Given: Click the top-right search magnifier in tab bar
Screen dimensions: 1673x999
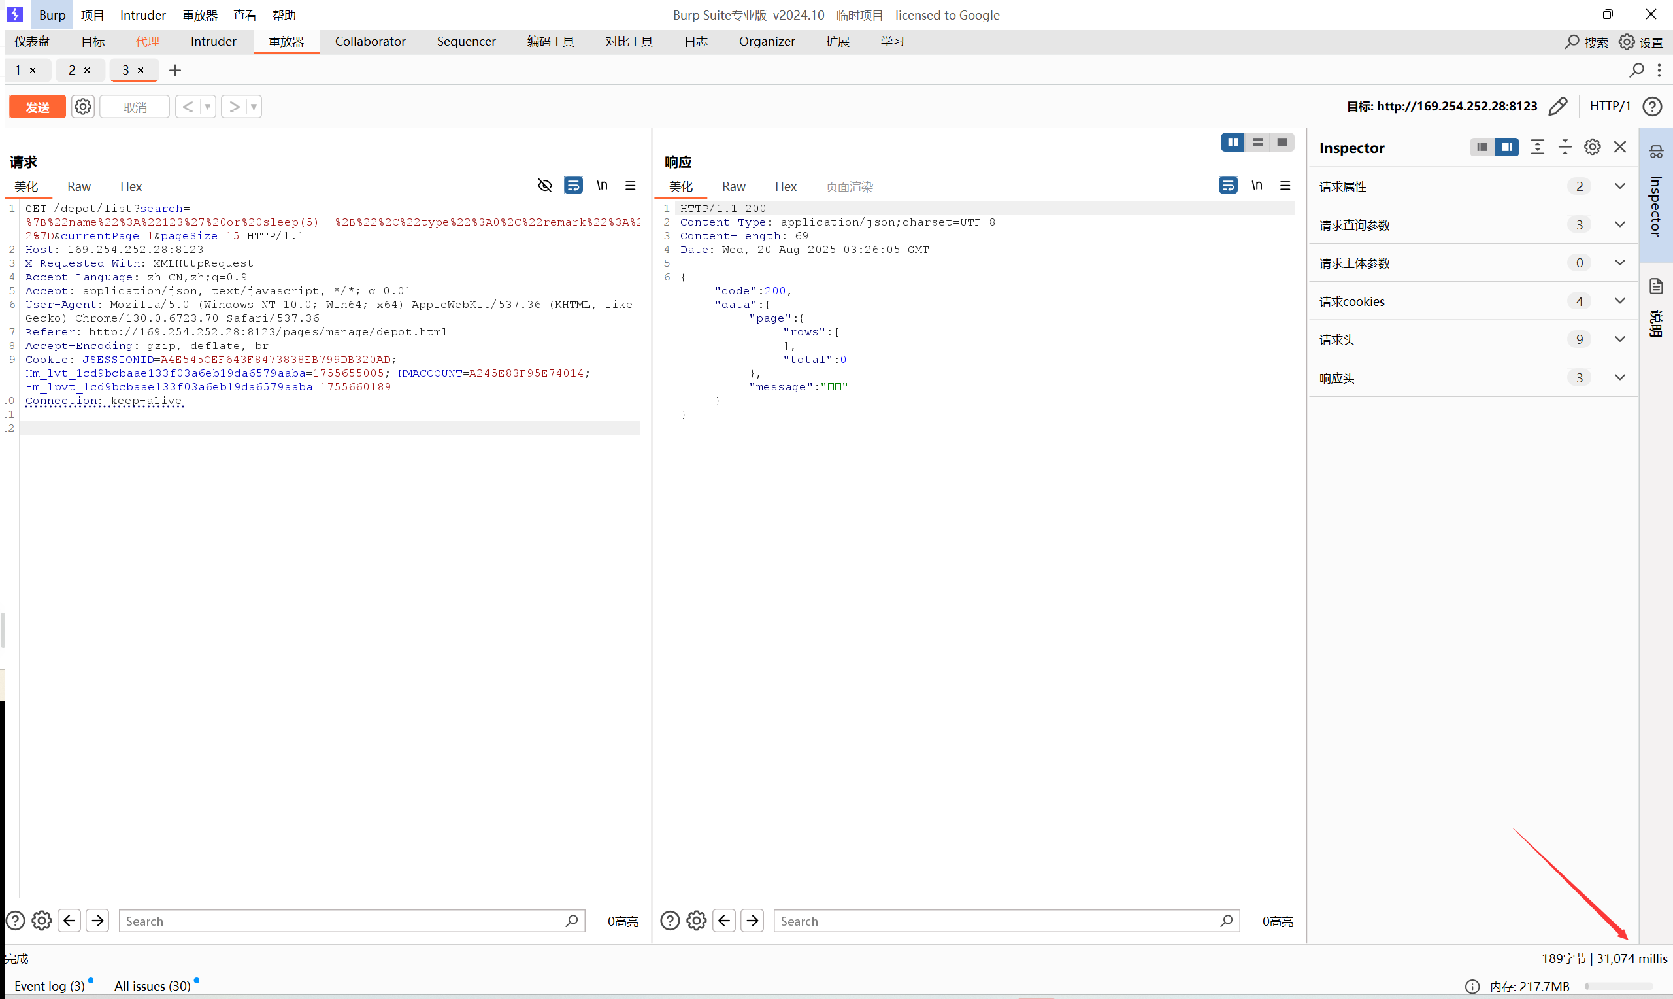Looking at the screenshot, I should tap(1636, 70).
